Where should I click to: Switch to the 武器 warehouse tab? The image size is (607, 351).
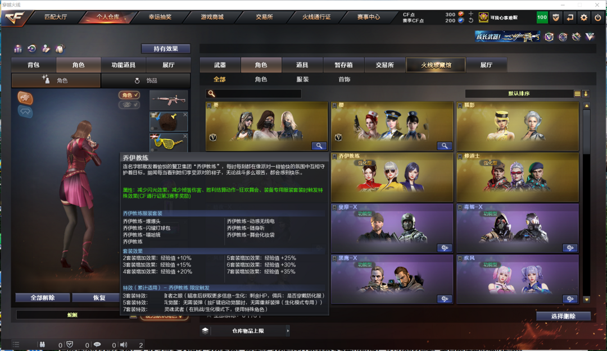[220, 65]
